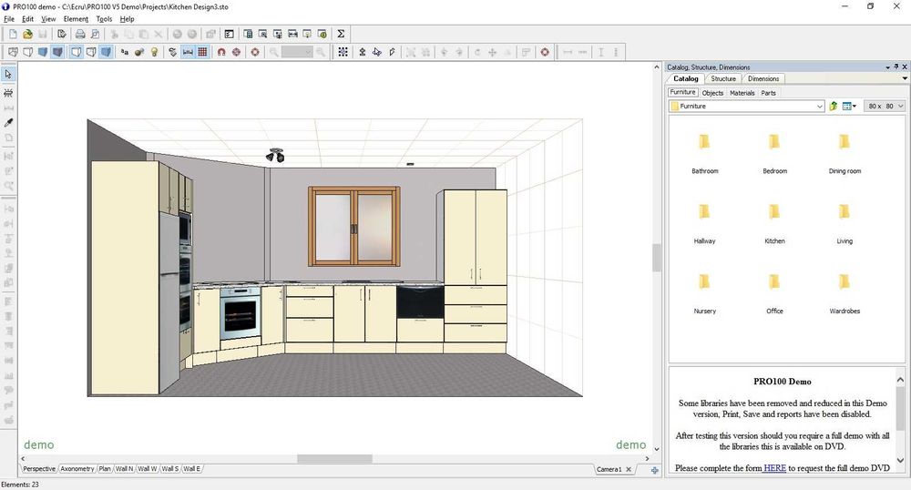Toggle the red grid display button
This screenshot has width=911, height=490.
(202, 52)
